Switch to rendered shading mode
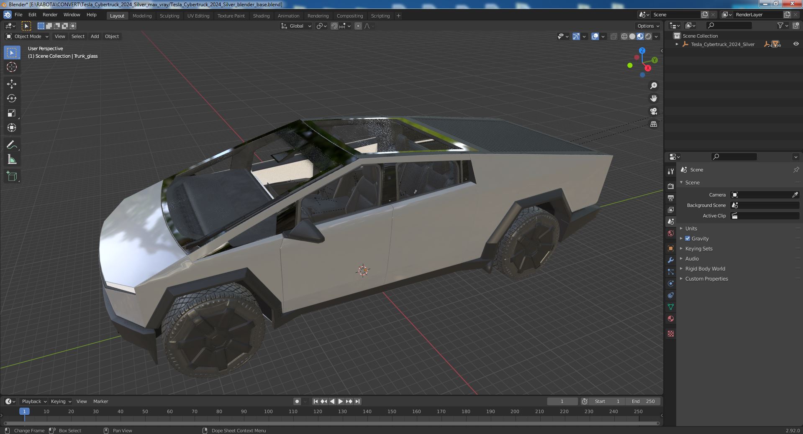The image size is (803, 434). pos(648,36)
